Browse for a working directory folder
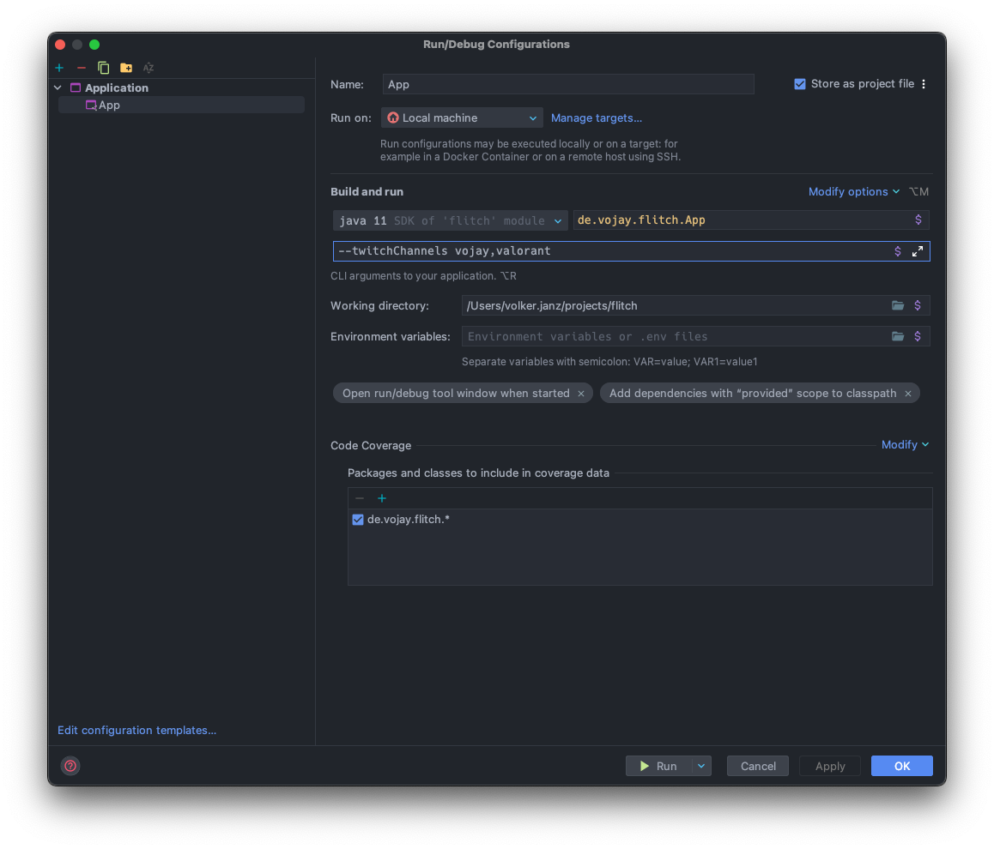994x849 pixels. point(897,305)
